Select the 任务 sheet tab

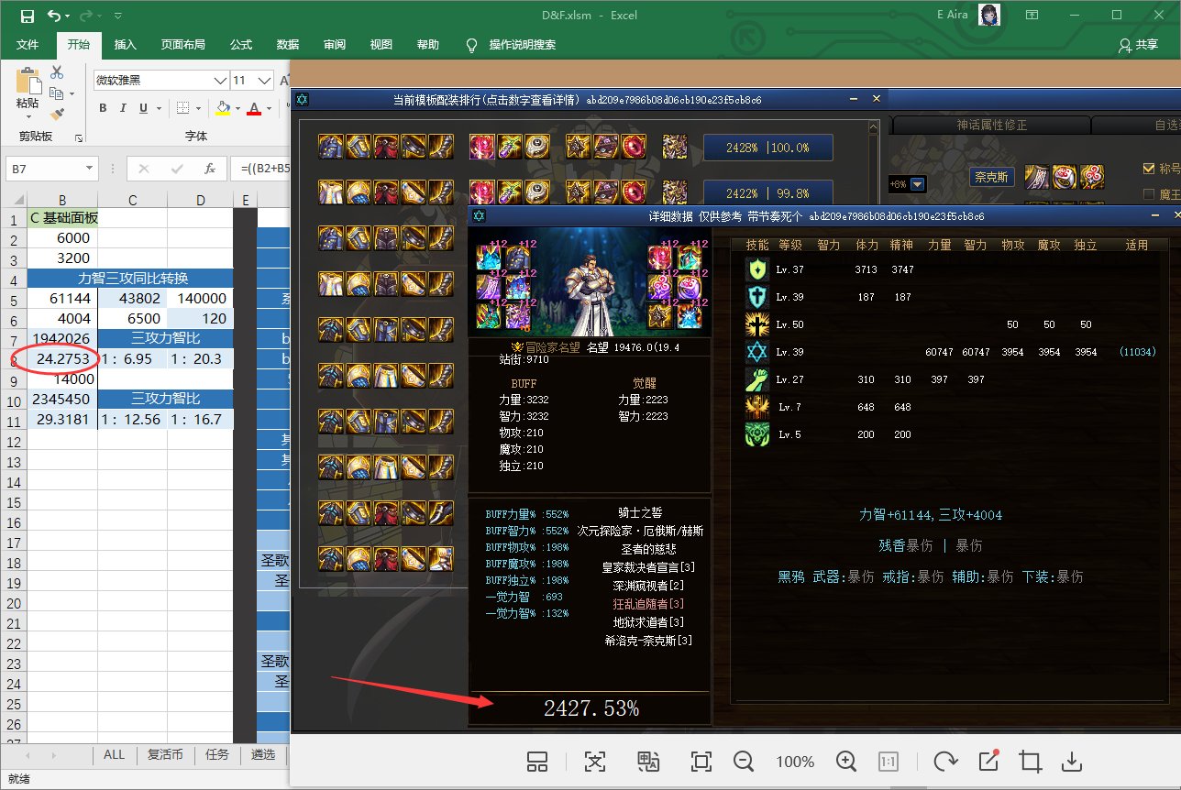(217, 755)
